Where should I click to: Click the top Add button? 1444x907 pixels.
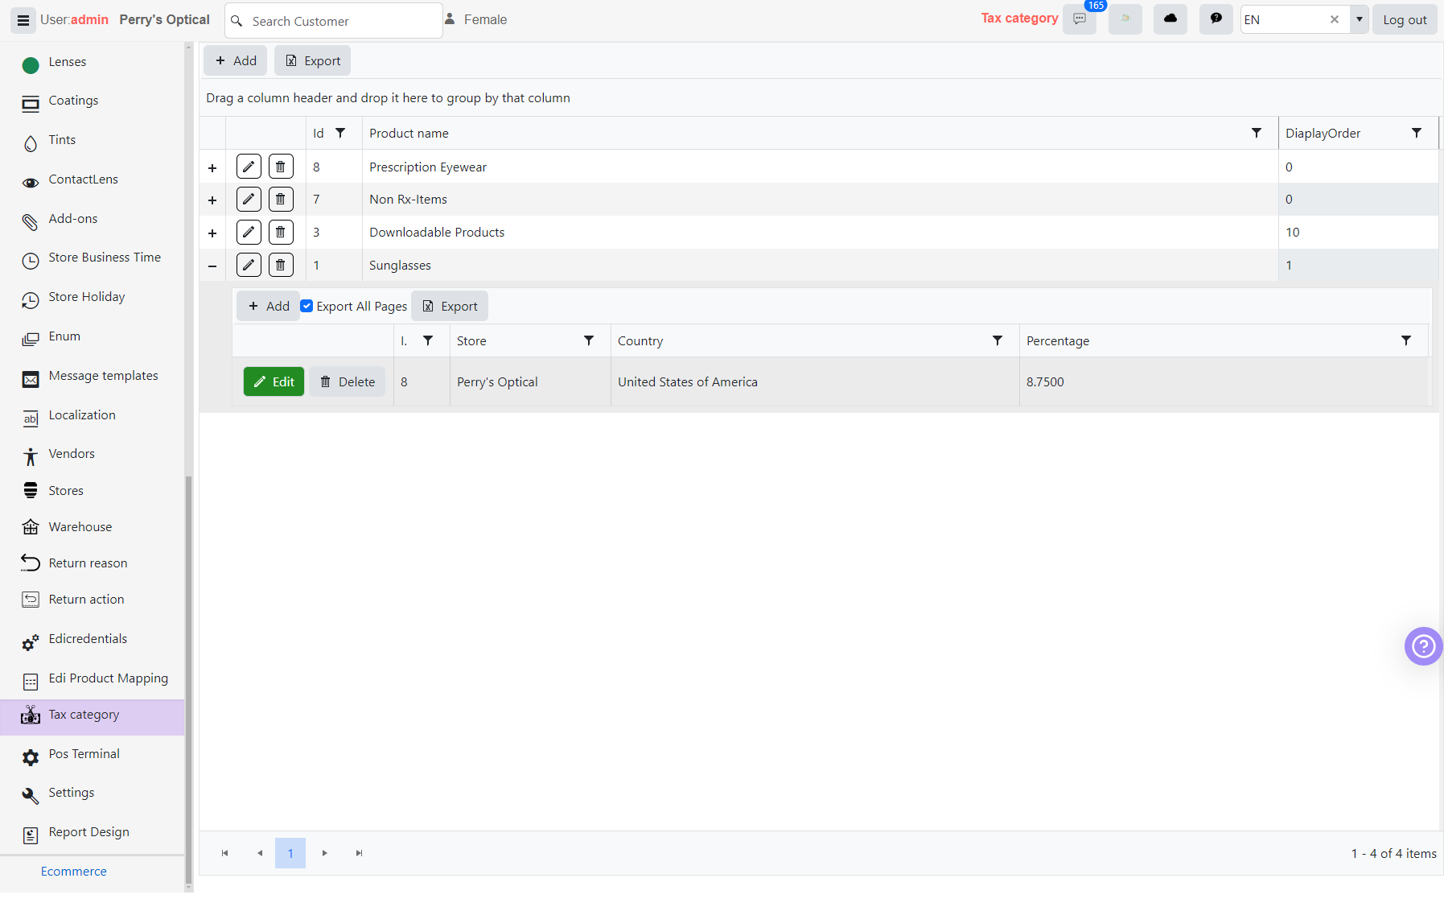(x=236, y=60)
